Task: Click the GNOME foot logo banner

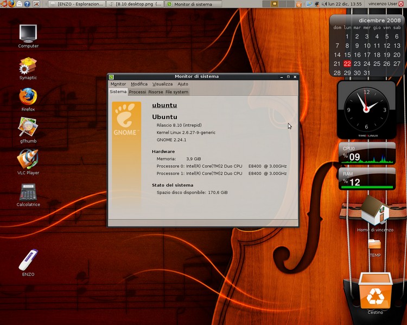Action: 126,153
